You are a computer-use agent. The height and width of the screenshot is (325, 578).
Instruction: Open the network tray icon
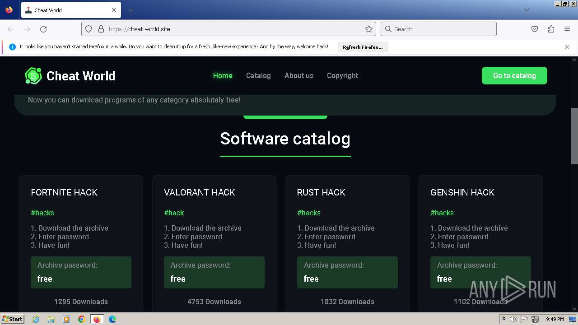[536, 319]
